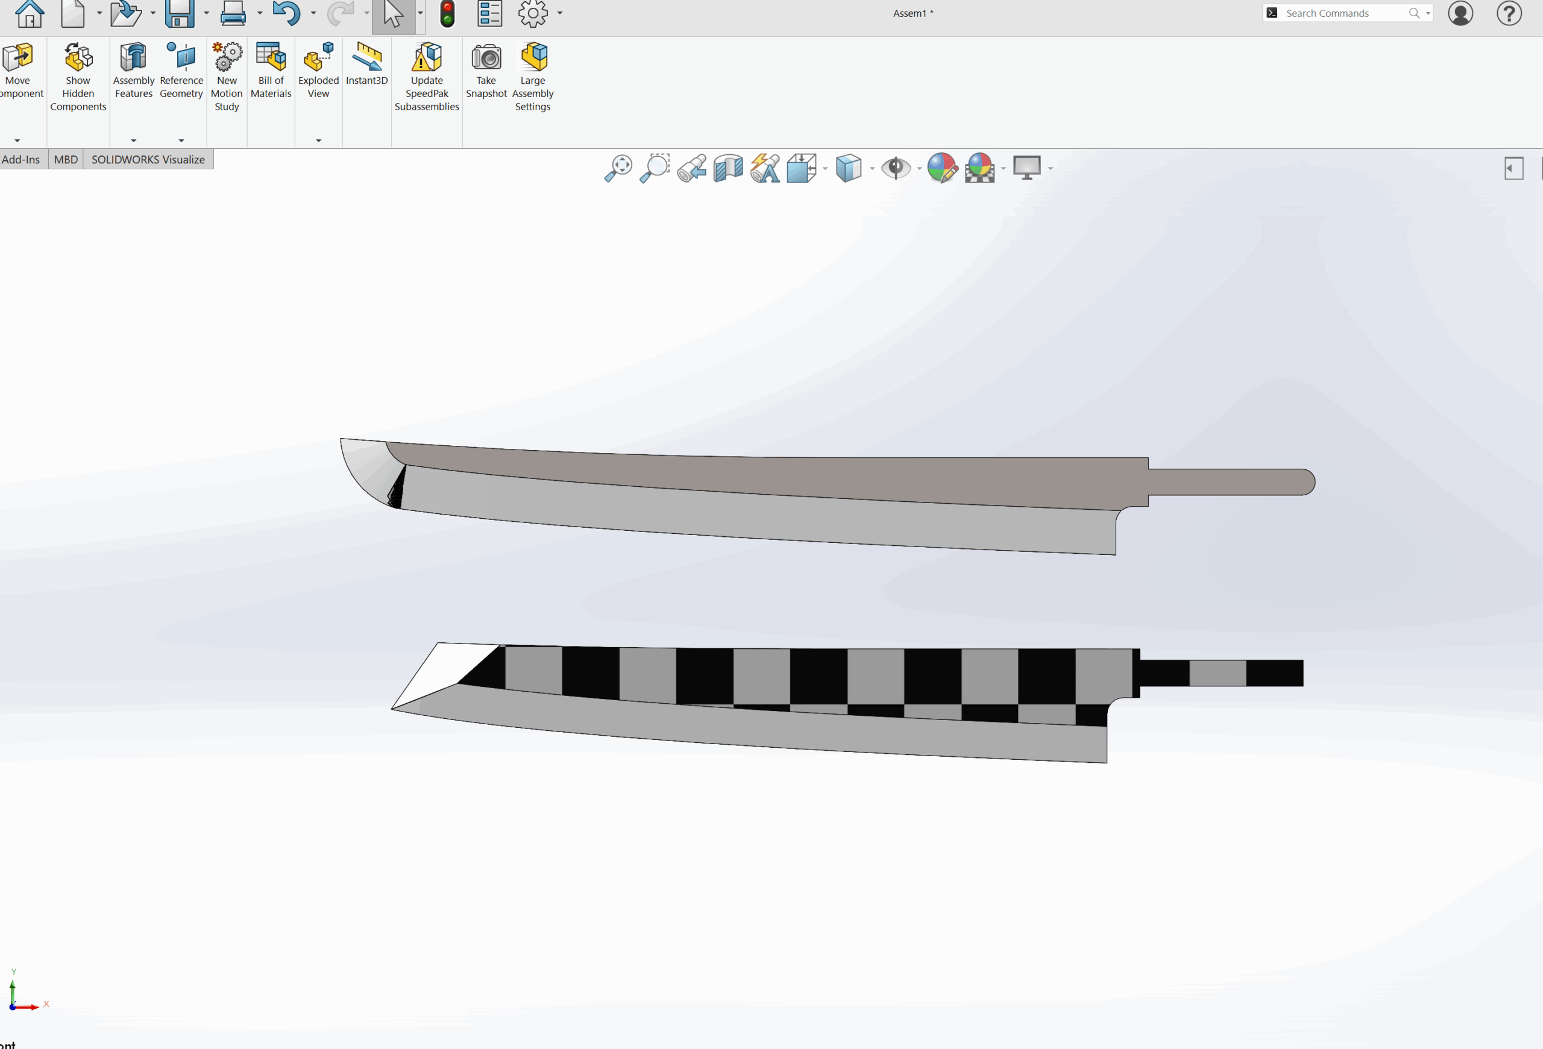Toggle Instant3D
1543x1049 pixels.
click(366, 64)
